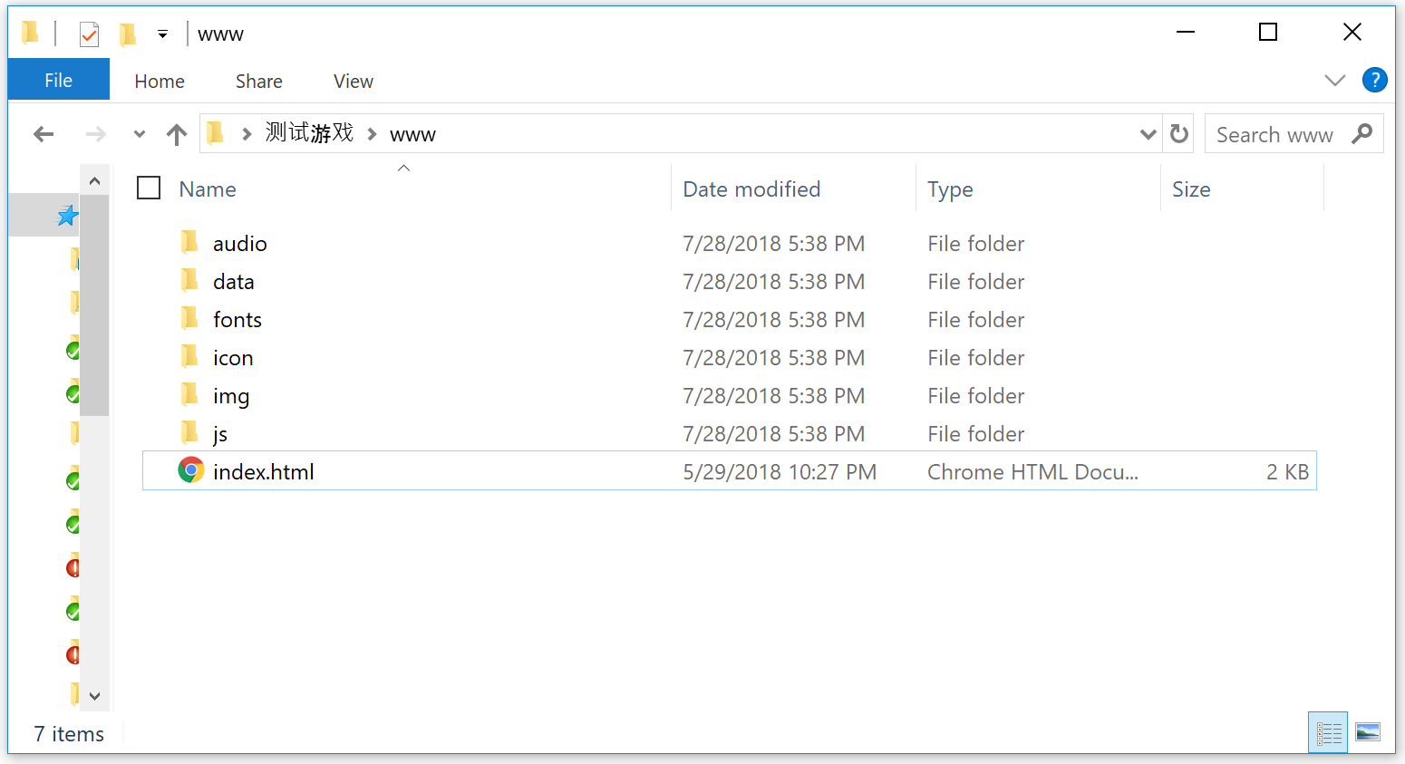Sort by the Date modified column header
The width and height of the screenshot is (1405, 764).
point(751,189)
